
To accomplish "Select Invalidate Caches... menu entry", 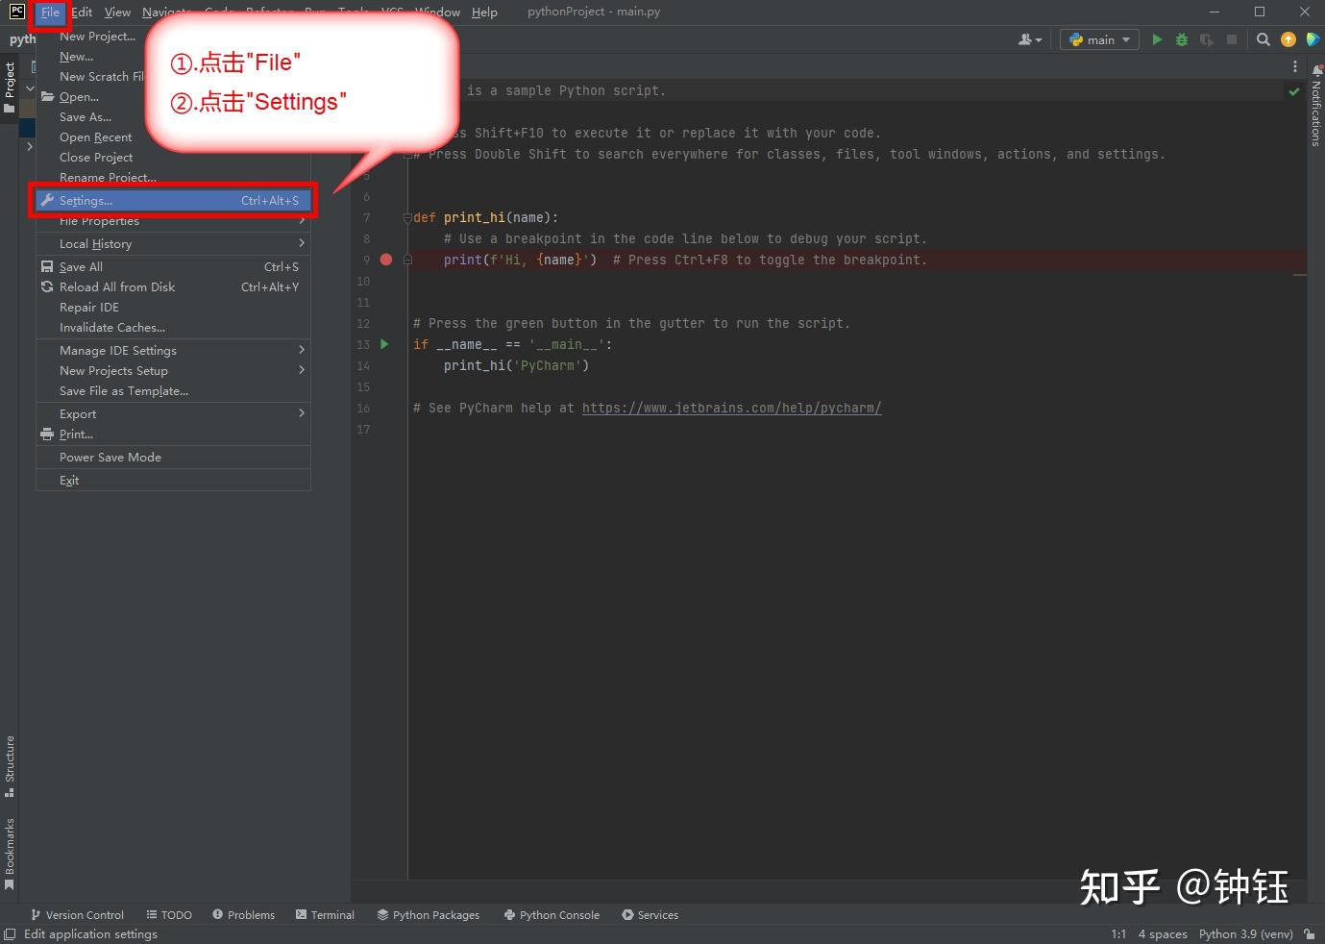I will coord(173,327).
